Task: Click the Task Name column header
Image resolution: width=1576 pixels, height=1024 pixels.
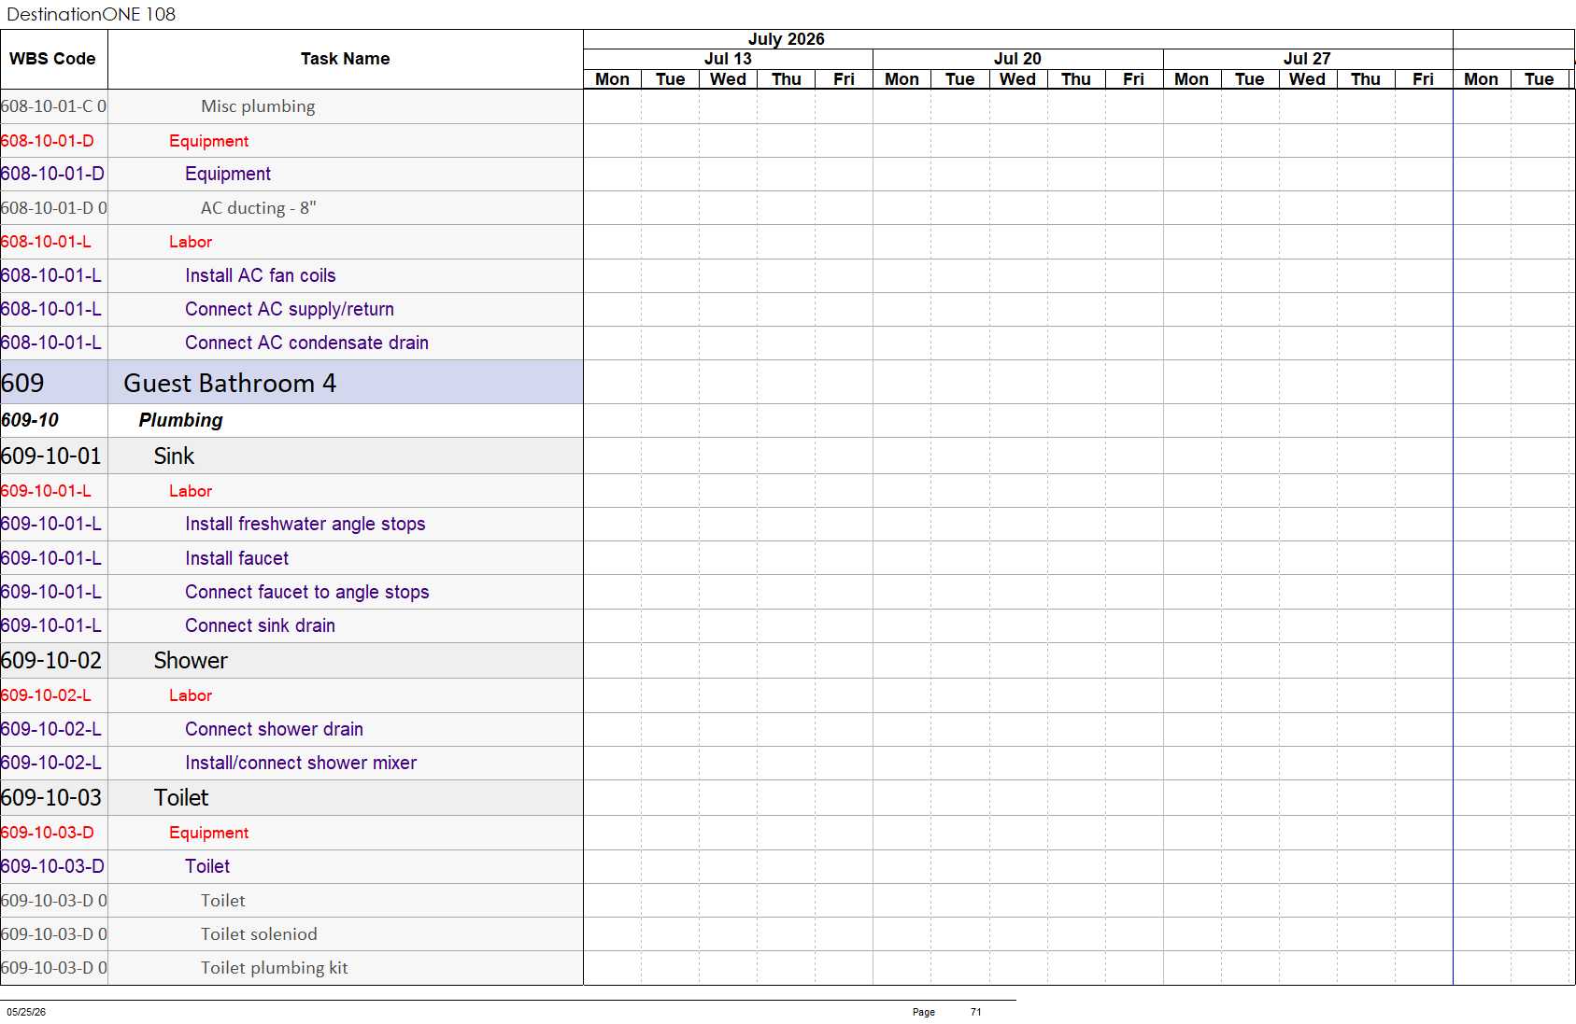Action: point(345,59)
